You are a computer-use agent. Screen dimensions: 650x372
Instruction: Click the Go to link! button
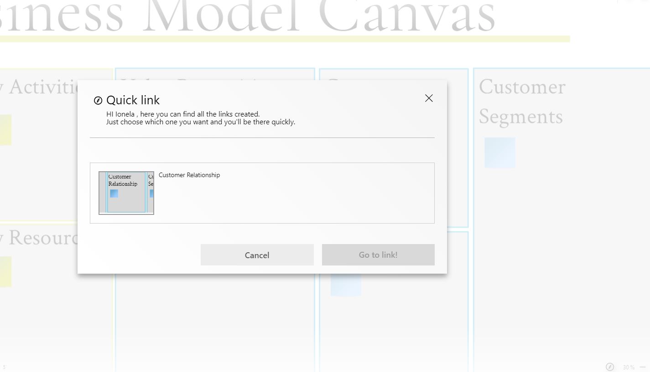378,255
